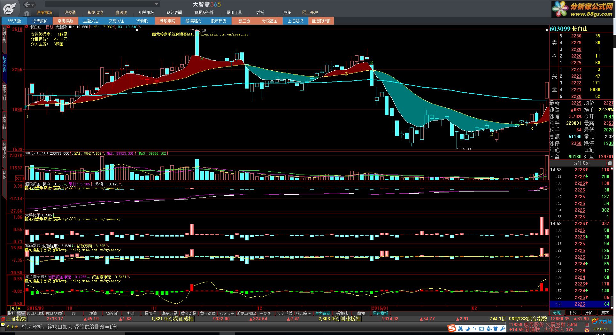This screenshot has width=616, height=335.
Task: Choose the 海龟交易 template
Action: pyautogui.click(x=169, y=313)
